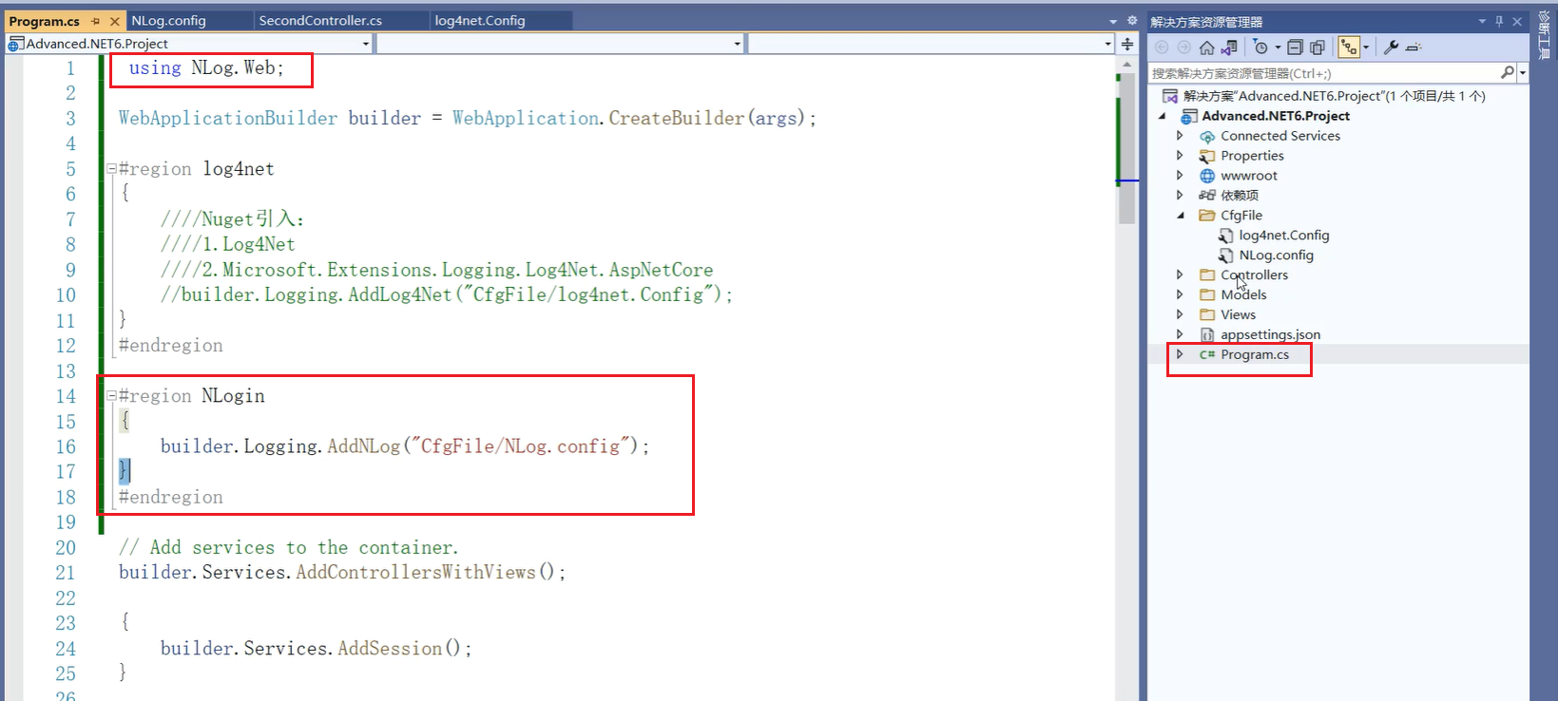Expand the Connected Services node
This screenshot has width=1558, height=701.
pos(1181,136)
